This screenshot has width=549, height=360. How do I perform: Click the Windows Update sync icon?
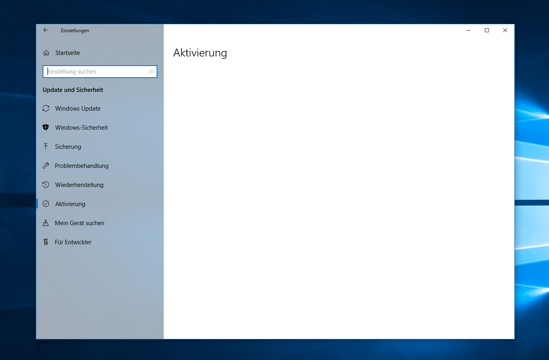pyautogui.click(x=46, y=108)
